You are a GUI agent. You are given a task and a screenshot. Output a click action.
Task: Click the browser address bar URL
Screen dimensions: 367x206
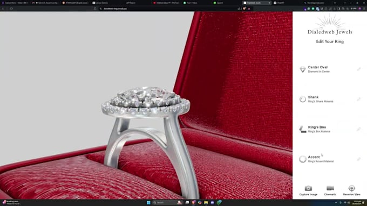click(x=115, y=9)
